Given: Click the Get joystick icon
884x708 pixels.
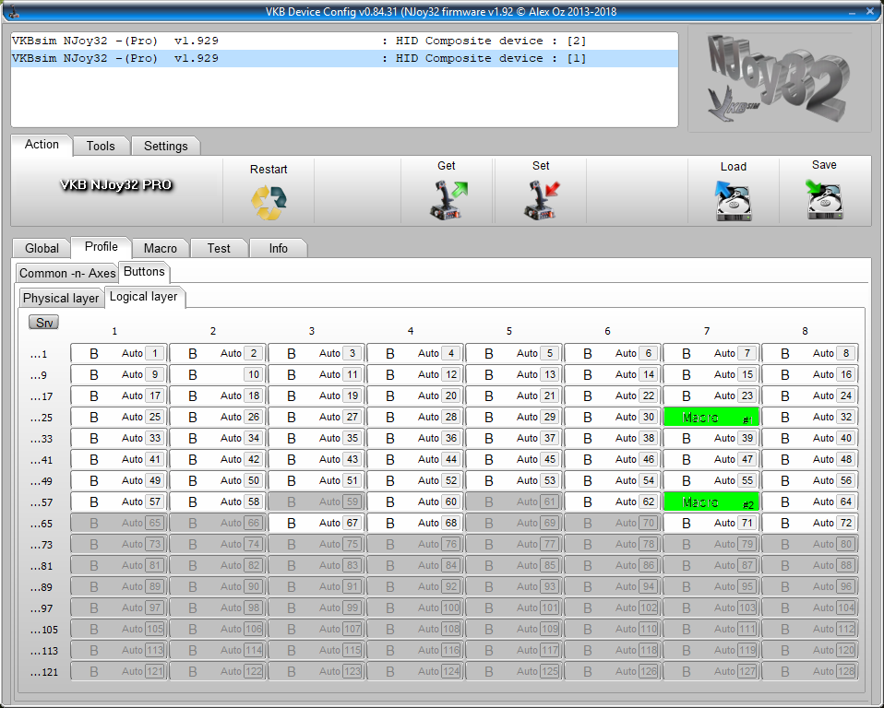Looking at the screenshot, I should [448, 199].
